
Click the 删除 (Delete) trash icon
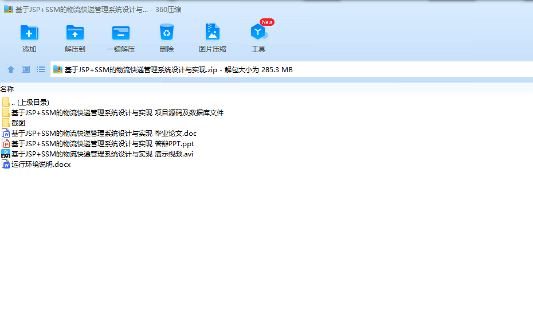[167, 33]
